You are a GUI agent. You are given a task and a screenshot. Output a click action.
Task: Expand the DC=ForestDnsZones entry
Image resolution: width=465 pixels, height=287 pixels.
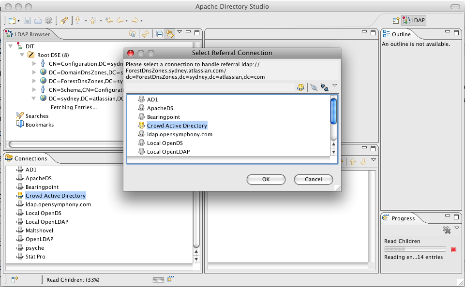click(34, 81)
